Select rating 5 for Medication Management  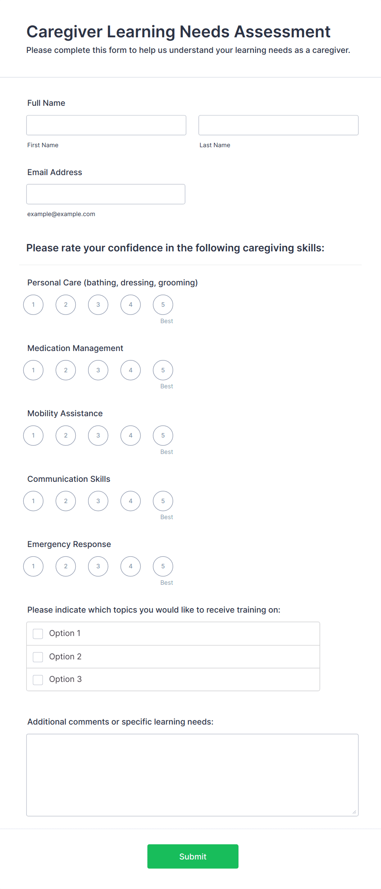tap(163, 369)
